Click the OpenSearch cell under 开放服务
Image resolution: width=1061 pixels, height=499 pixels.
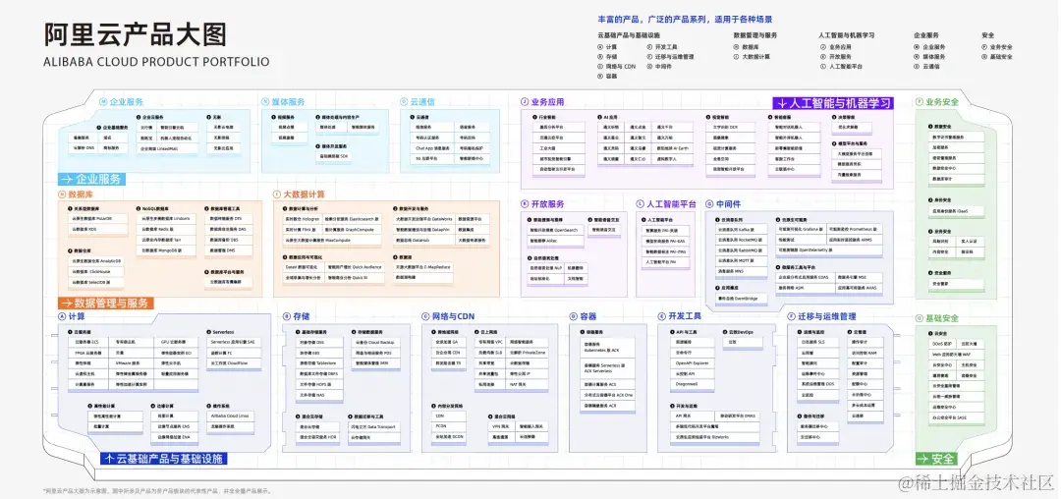click(x=553, y=230)
